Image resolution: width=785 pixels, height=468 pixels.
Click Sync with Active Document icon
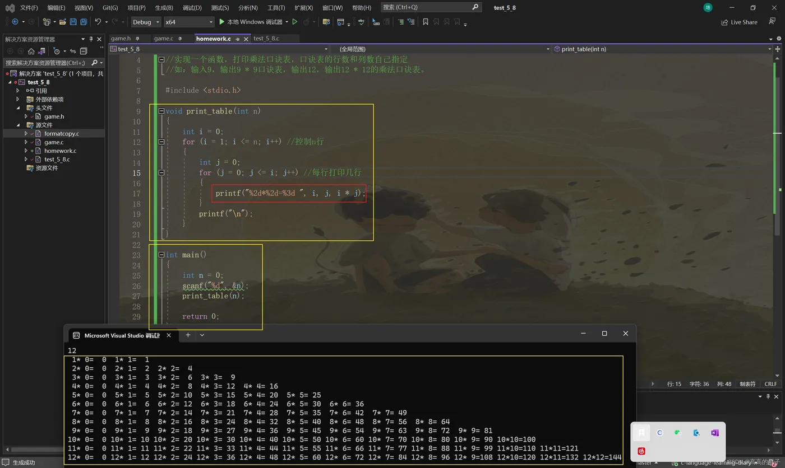[x=73, y=51]
